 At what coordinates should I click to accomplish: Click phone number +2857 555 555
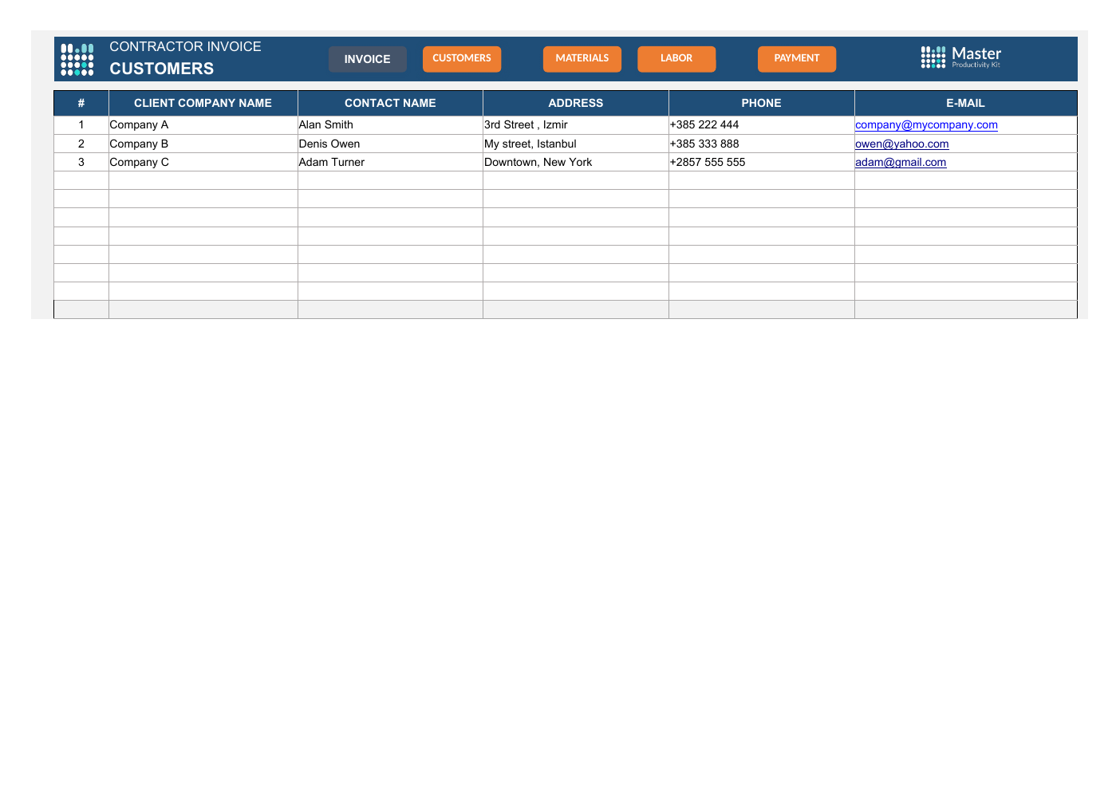click(x=762, y=162)
